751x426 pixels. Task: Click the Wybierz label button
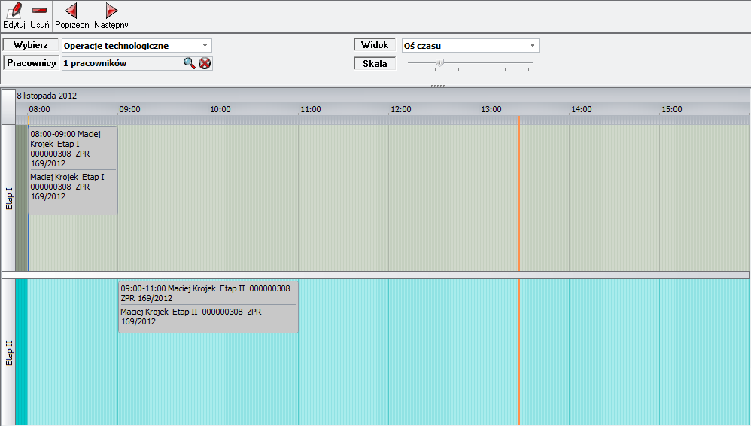pos(31,45)
